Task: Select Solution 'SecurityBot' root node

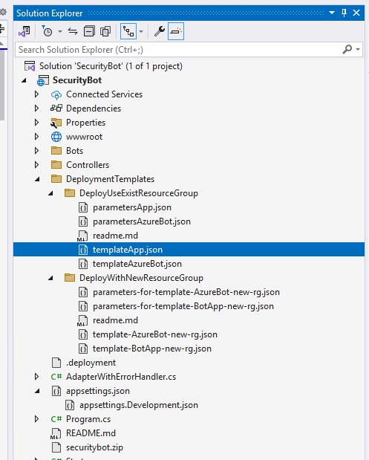Action: [x=111, y=66]
